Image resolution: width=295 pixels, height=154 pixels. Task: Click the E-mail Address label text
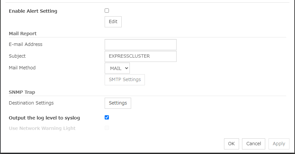[x=26, y=44]
